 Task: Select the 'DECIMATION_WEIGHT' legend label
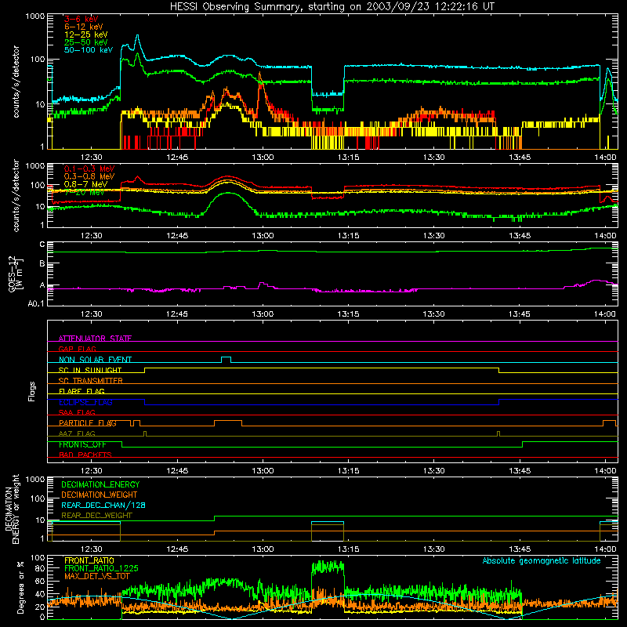point(100,495)
